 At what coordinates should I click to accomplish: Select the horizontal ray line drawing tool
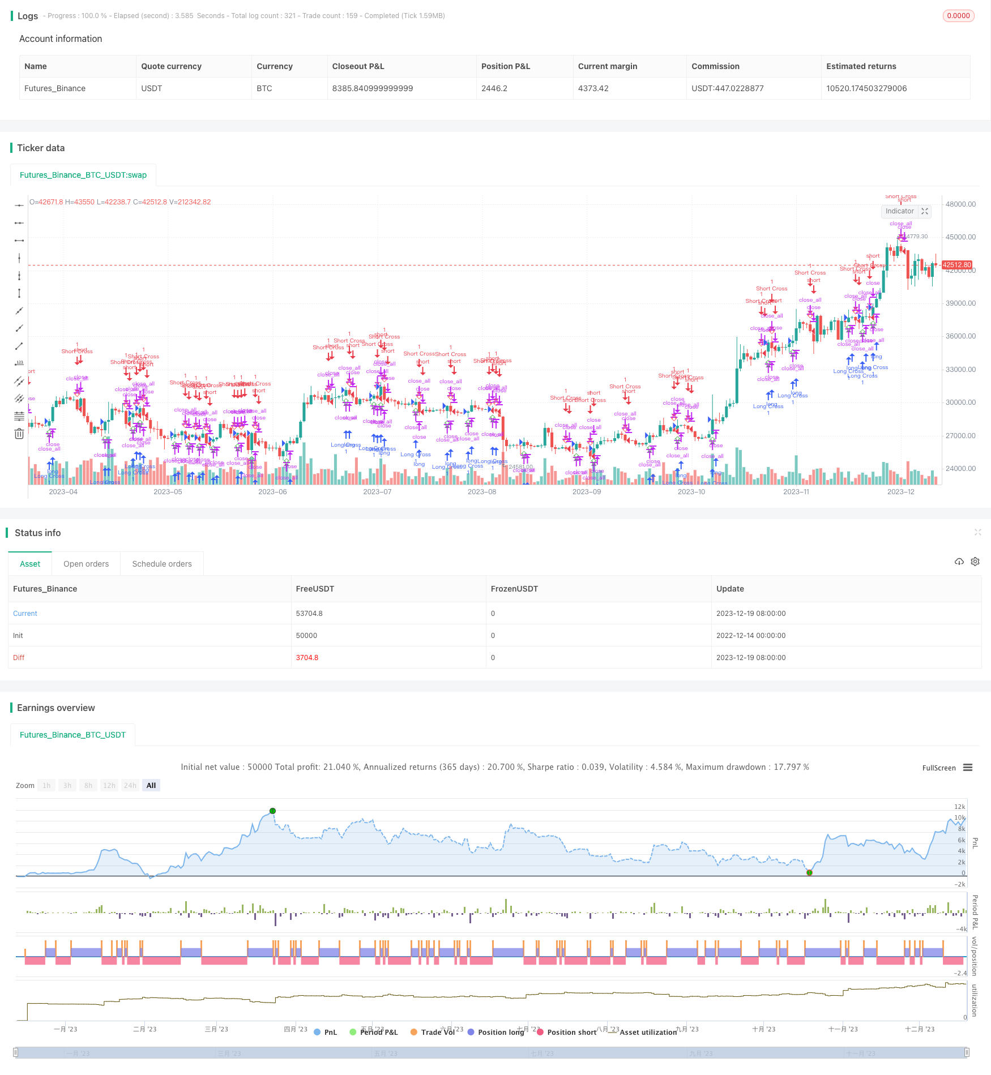pos(19,223)
